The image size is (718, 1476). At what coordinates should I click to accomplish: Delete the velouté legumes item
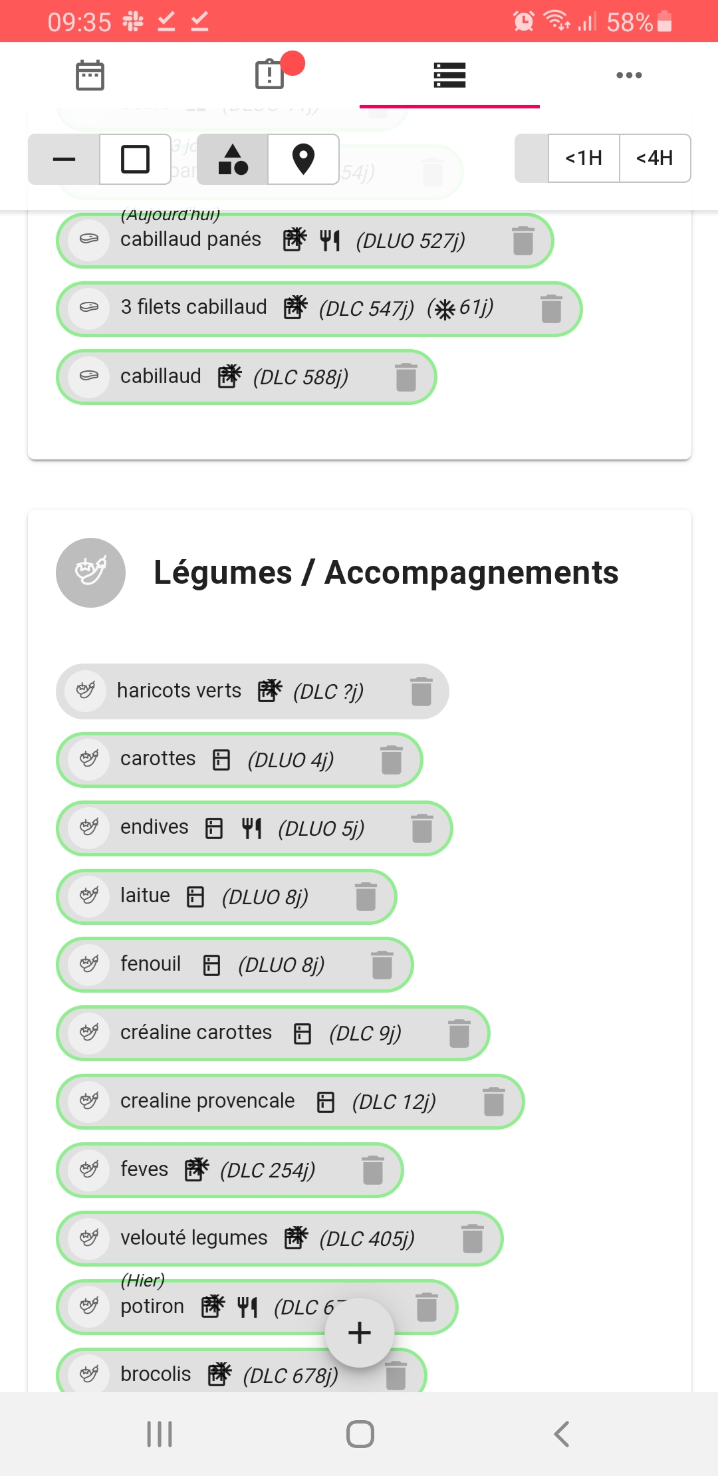[473, 1239]
